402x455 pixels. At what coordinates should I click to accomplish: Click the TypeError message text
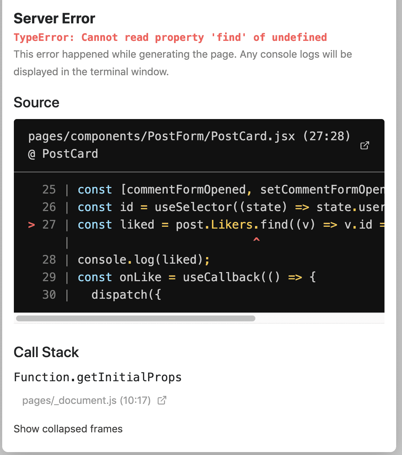point(170,37)
